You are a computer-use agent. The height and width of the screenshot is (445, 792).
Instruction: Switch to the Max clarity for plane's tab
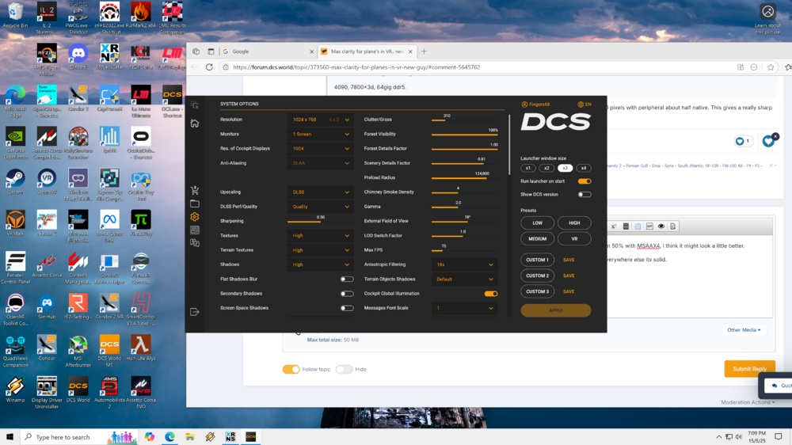(367, 51)
